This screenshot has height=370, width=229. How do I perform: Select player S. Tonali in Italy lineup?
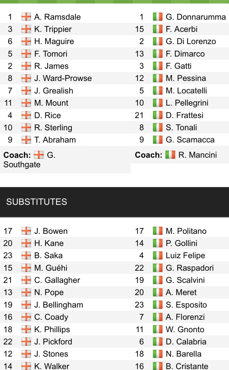(x=181, y=128)
